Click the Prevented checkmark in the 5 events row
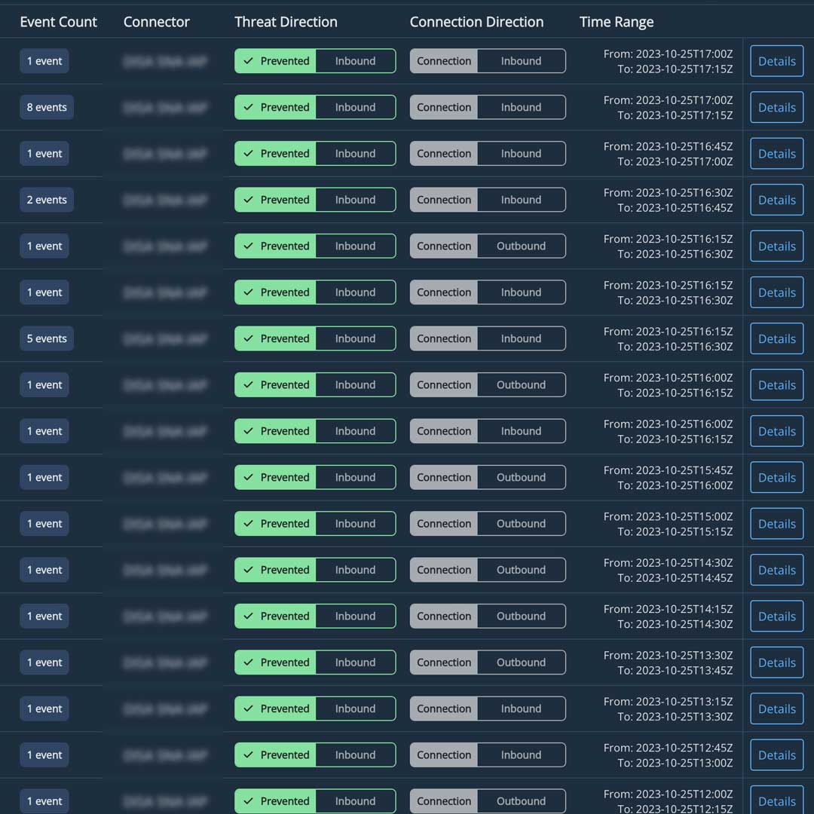 click(x=248, y=339)
